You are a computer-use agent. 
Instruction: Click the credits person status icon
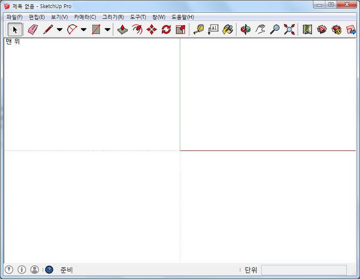(x=22, y=269)
